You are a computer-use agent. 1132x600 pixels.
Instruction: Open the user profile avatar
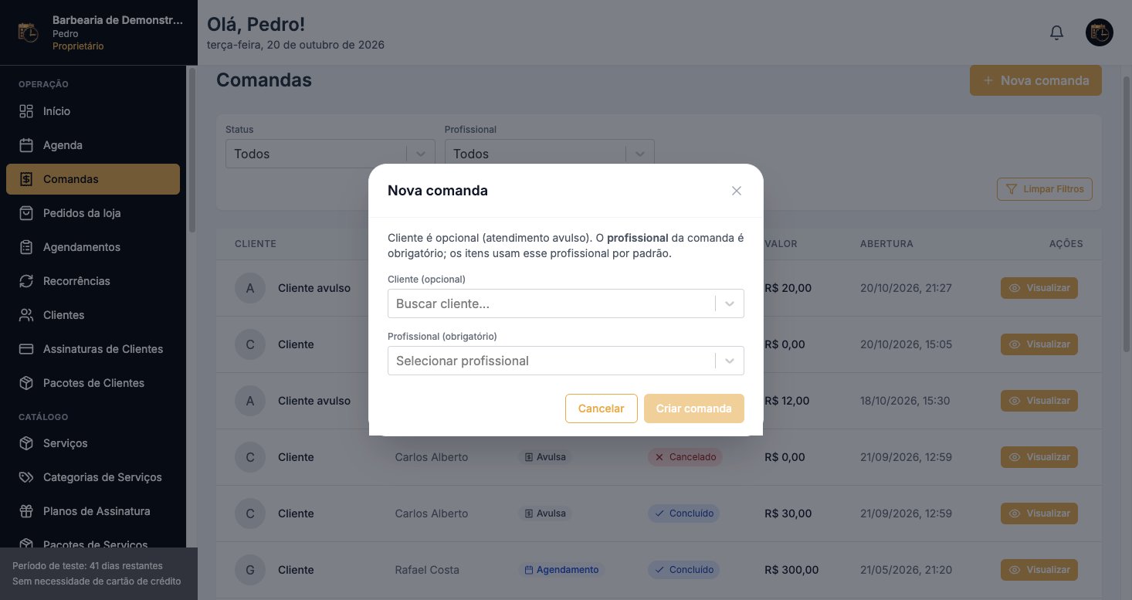[1100, 33]
